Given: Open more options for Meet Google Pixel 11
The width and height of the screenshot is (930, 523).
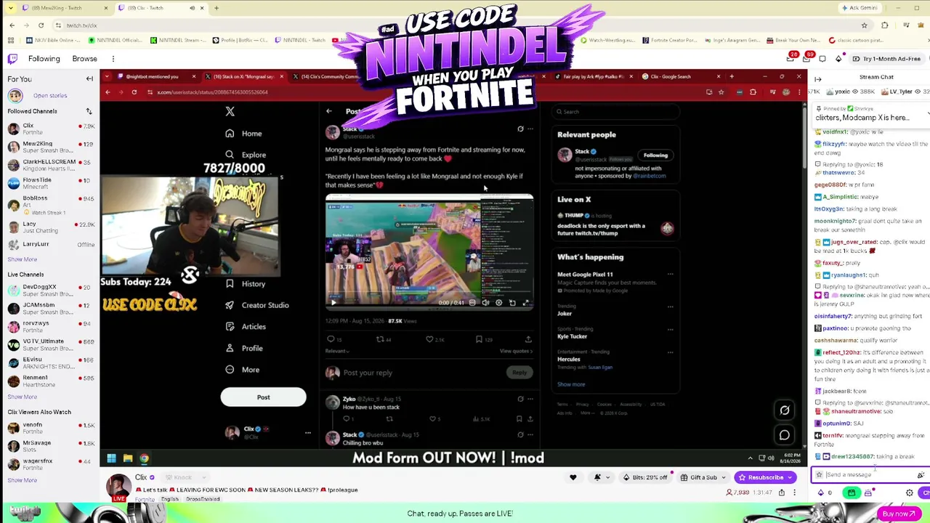Looking at the screenshot, I should tap(670, 275).
